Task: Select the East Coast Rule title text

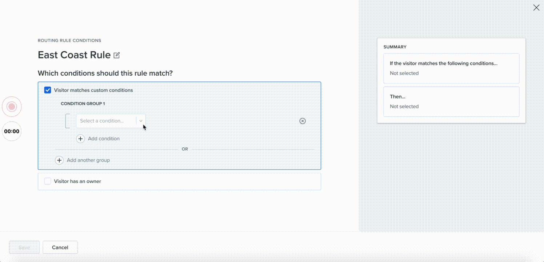Action: (x=74, y=55)
